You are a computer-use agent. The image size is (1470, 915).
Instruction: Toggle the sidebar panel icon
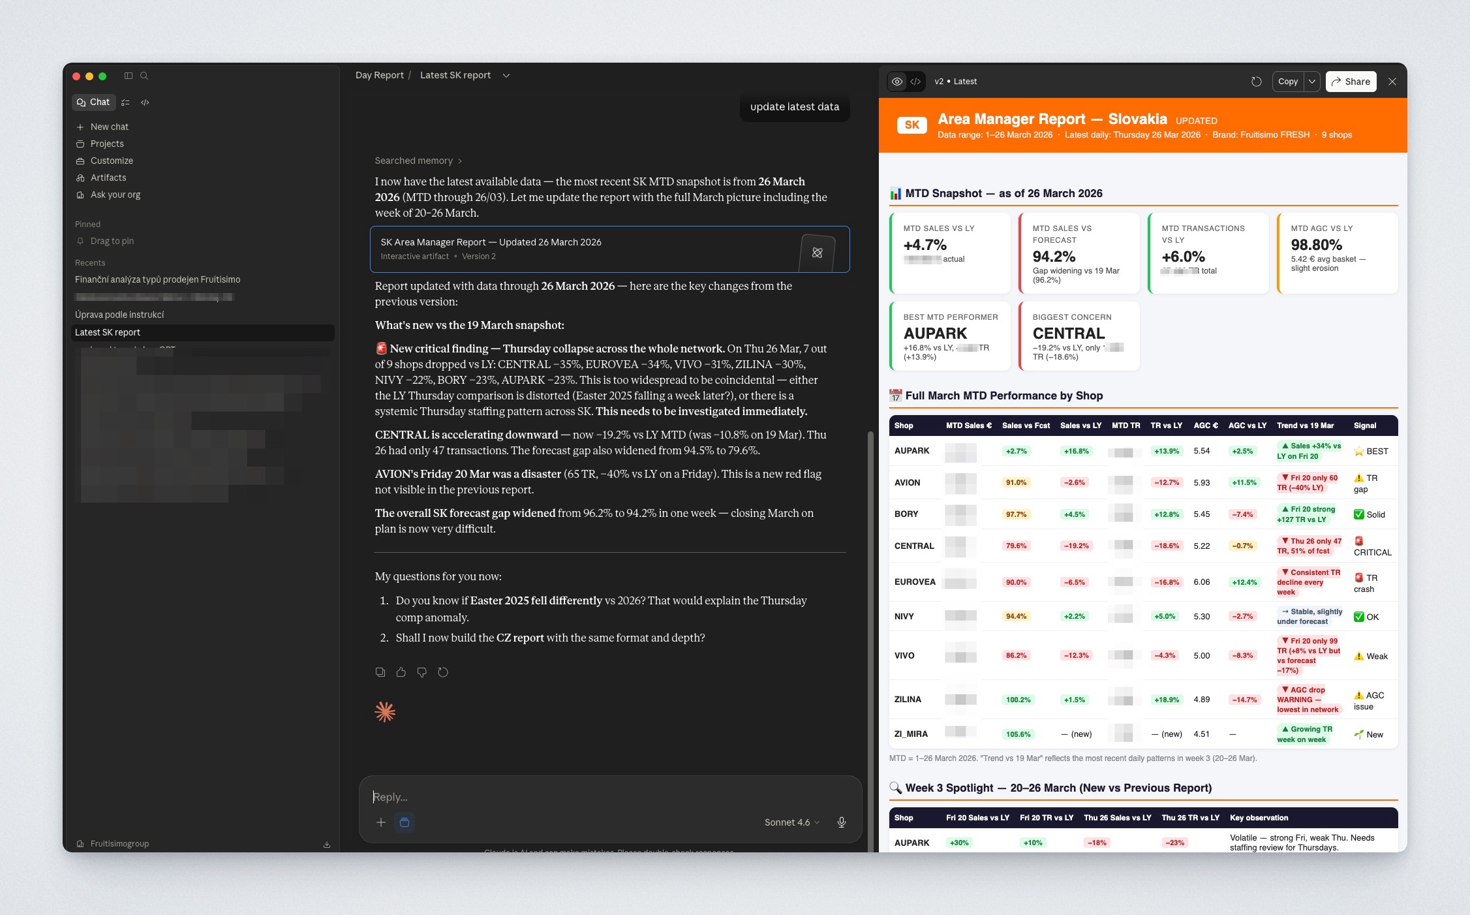[x=129, y=76]
